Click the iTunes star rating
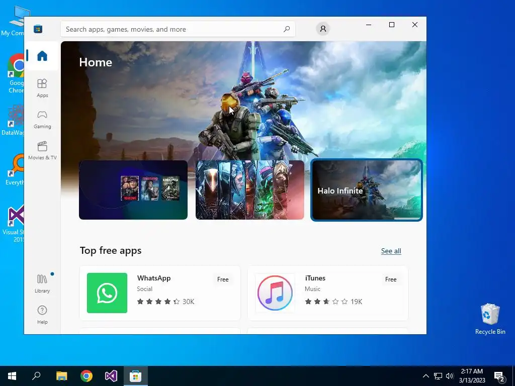Image resolution: width=515 pixels, height=386 pixels. [x=326, y=302]
